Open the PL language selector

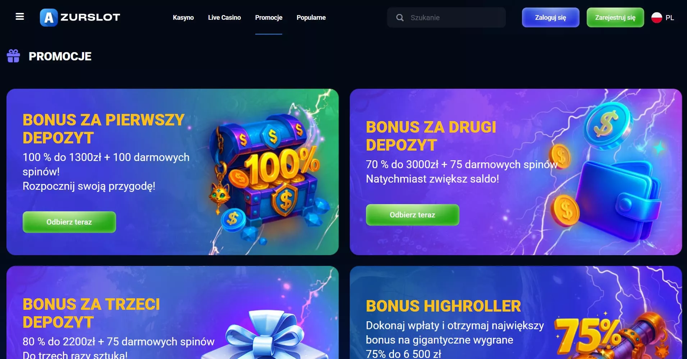[x=663, y=17]
